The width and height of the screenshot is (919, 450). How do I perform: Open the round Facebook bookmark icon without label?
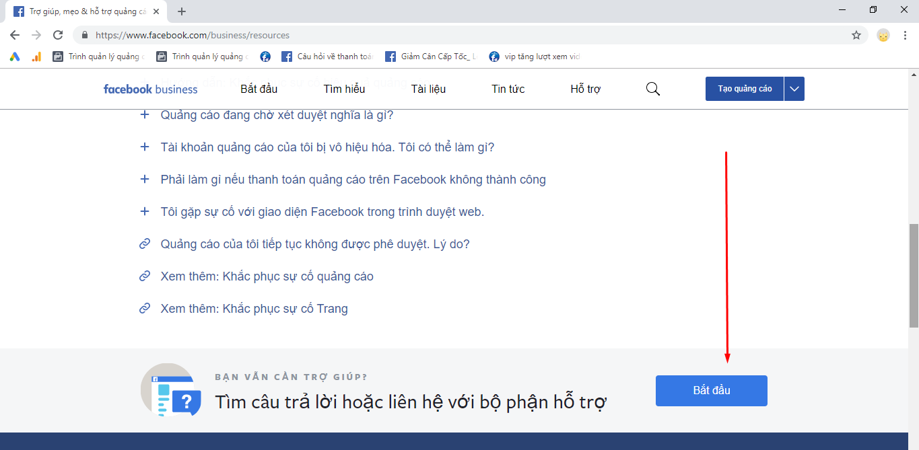point(265,57)
